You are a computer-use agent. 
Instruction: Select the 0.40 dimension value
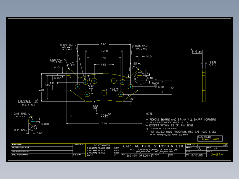[x=150, y=78]
